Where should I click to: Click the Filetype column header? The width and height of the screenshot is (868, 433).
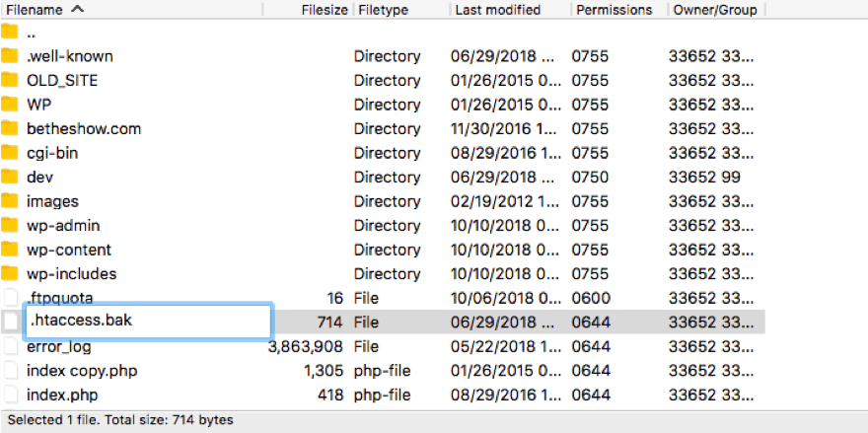tap(386, 10)
